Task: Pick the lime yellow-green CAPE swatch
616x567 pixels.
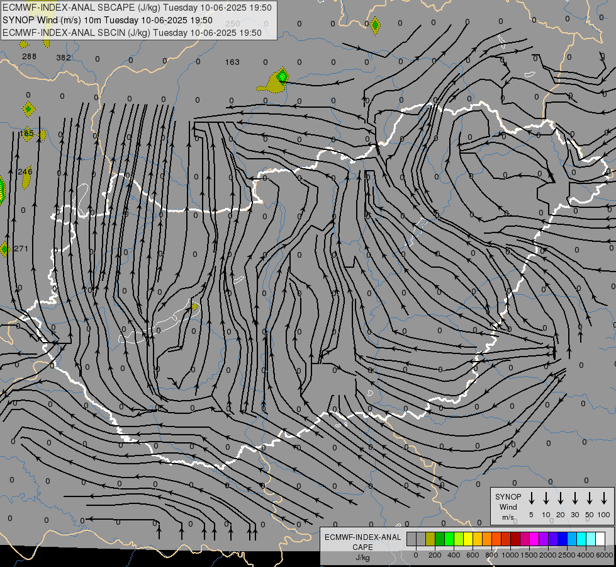Action: click(x=459, y=539)
